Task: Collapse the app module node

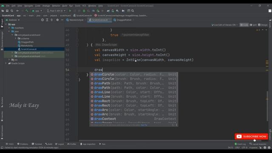Action: [x=6, y=25]
